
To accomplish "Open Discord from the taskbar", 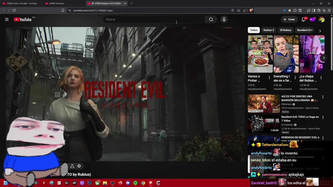I will coord(128,183).
